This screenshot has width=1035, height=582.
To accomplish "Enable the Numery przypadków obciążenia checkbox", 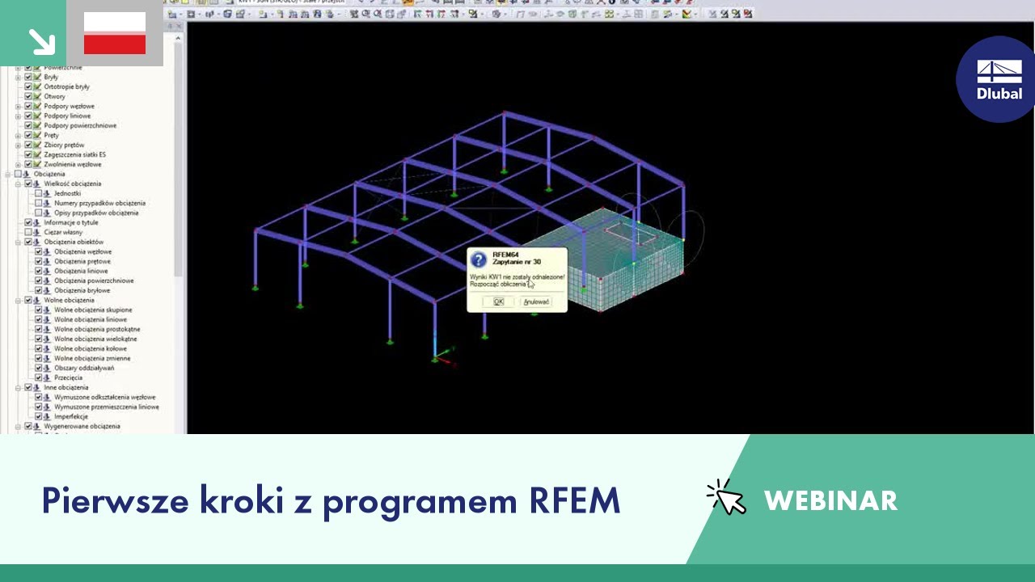I will pos(38,203).
